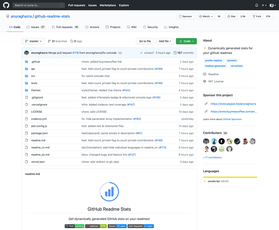Fork this repository
This screenshot has width=279, height=230.
[x=257, y=16]
